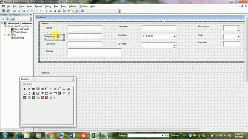Run the macro with green play icon

point(46,11)
